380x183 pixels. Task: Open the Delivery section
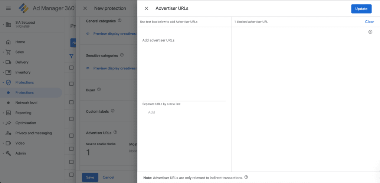(22, 62)
